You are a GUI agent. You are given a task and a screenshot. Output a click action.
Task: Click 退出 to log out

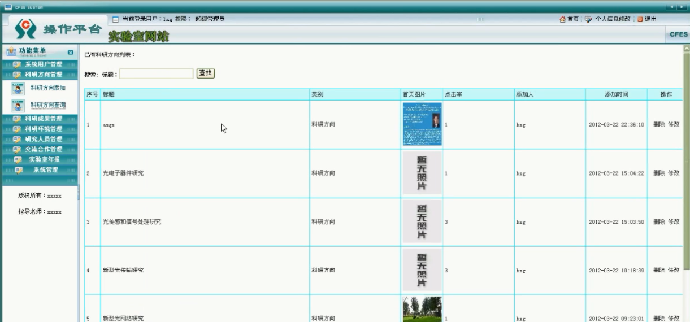(x=650, y=19)
